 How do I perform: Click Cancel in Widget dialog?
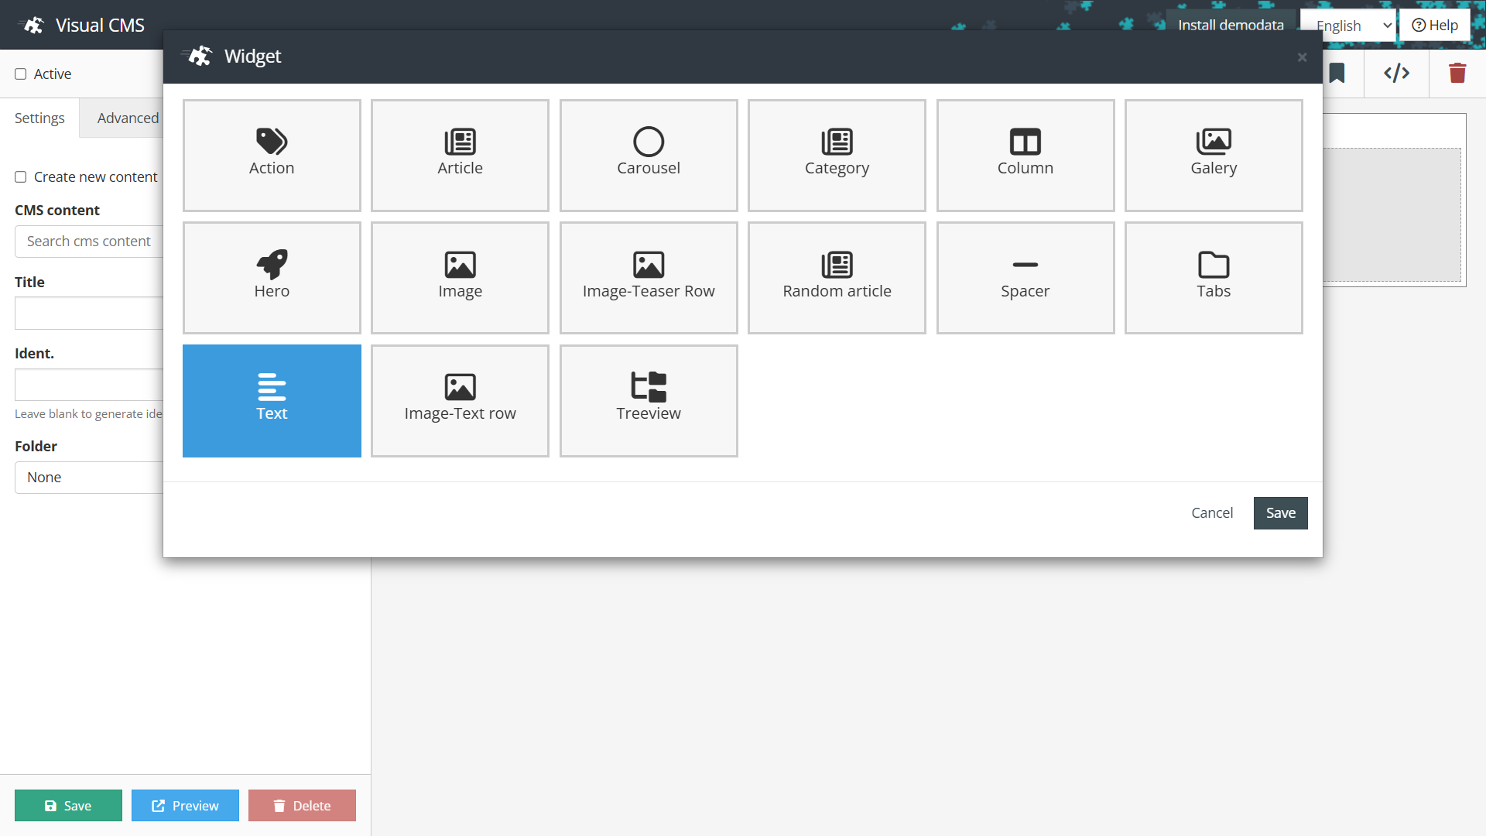[1211, 513]
